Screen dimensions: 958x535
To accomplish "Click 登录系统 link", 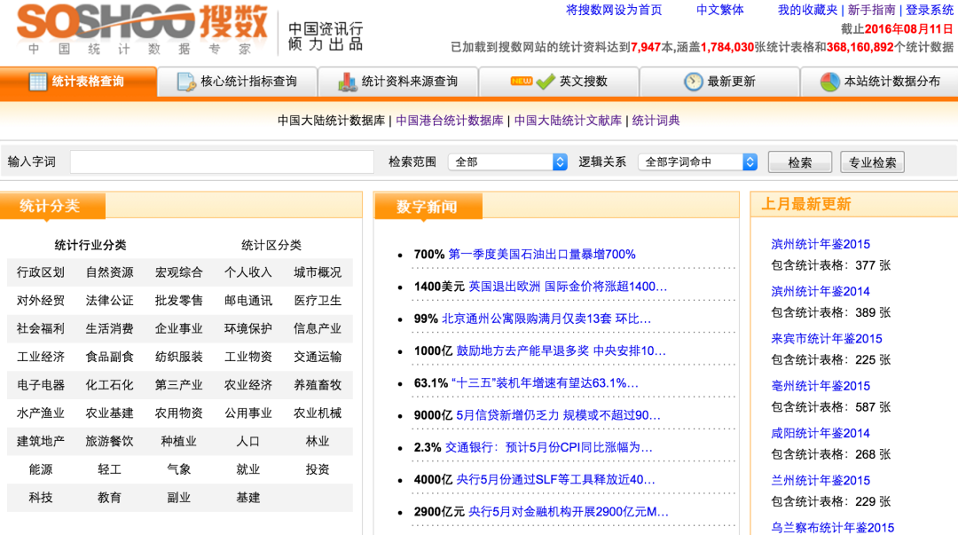I will (930, 10).
